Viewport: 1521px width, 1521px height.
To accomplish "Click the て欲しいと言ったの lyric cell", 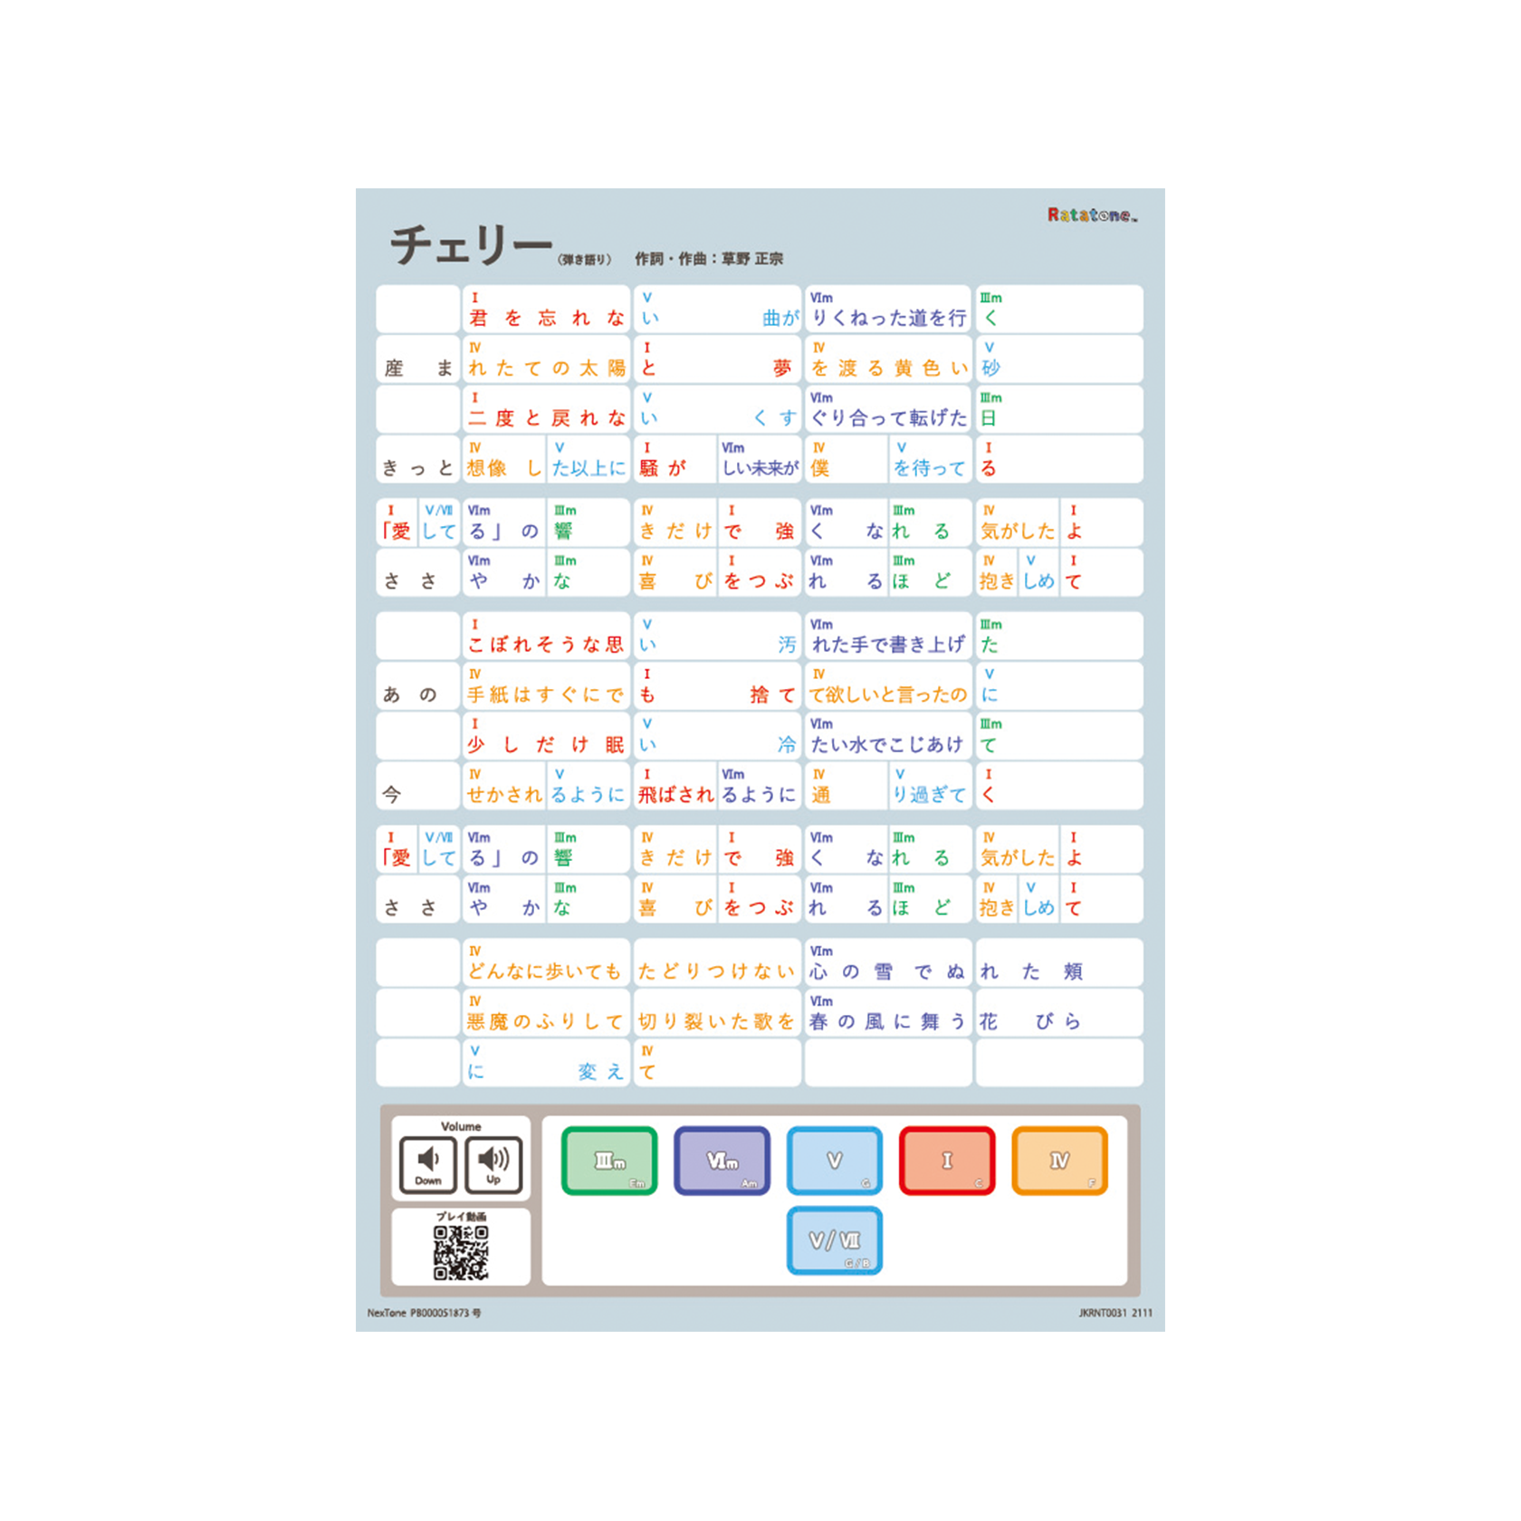I will click(888, 685).
